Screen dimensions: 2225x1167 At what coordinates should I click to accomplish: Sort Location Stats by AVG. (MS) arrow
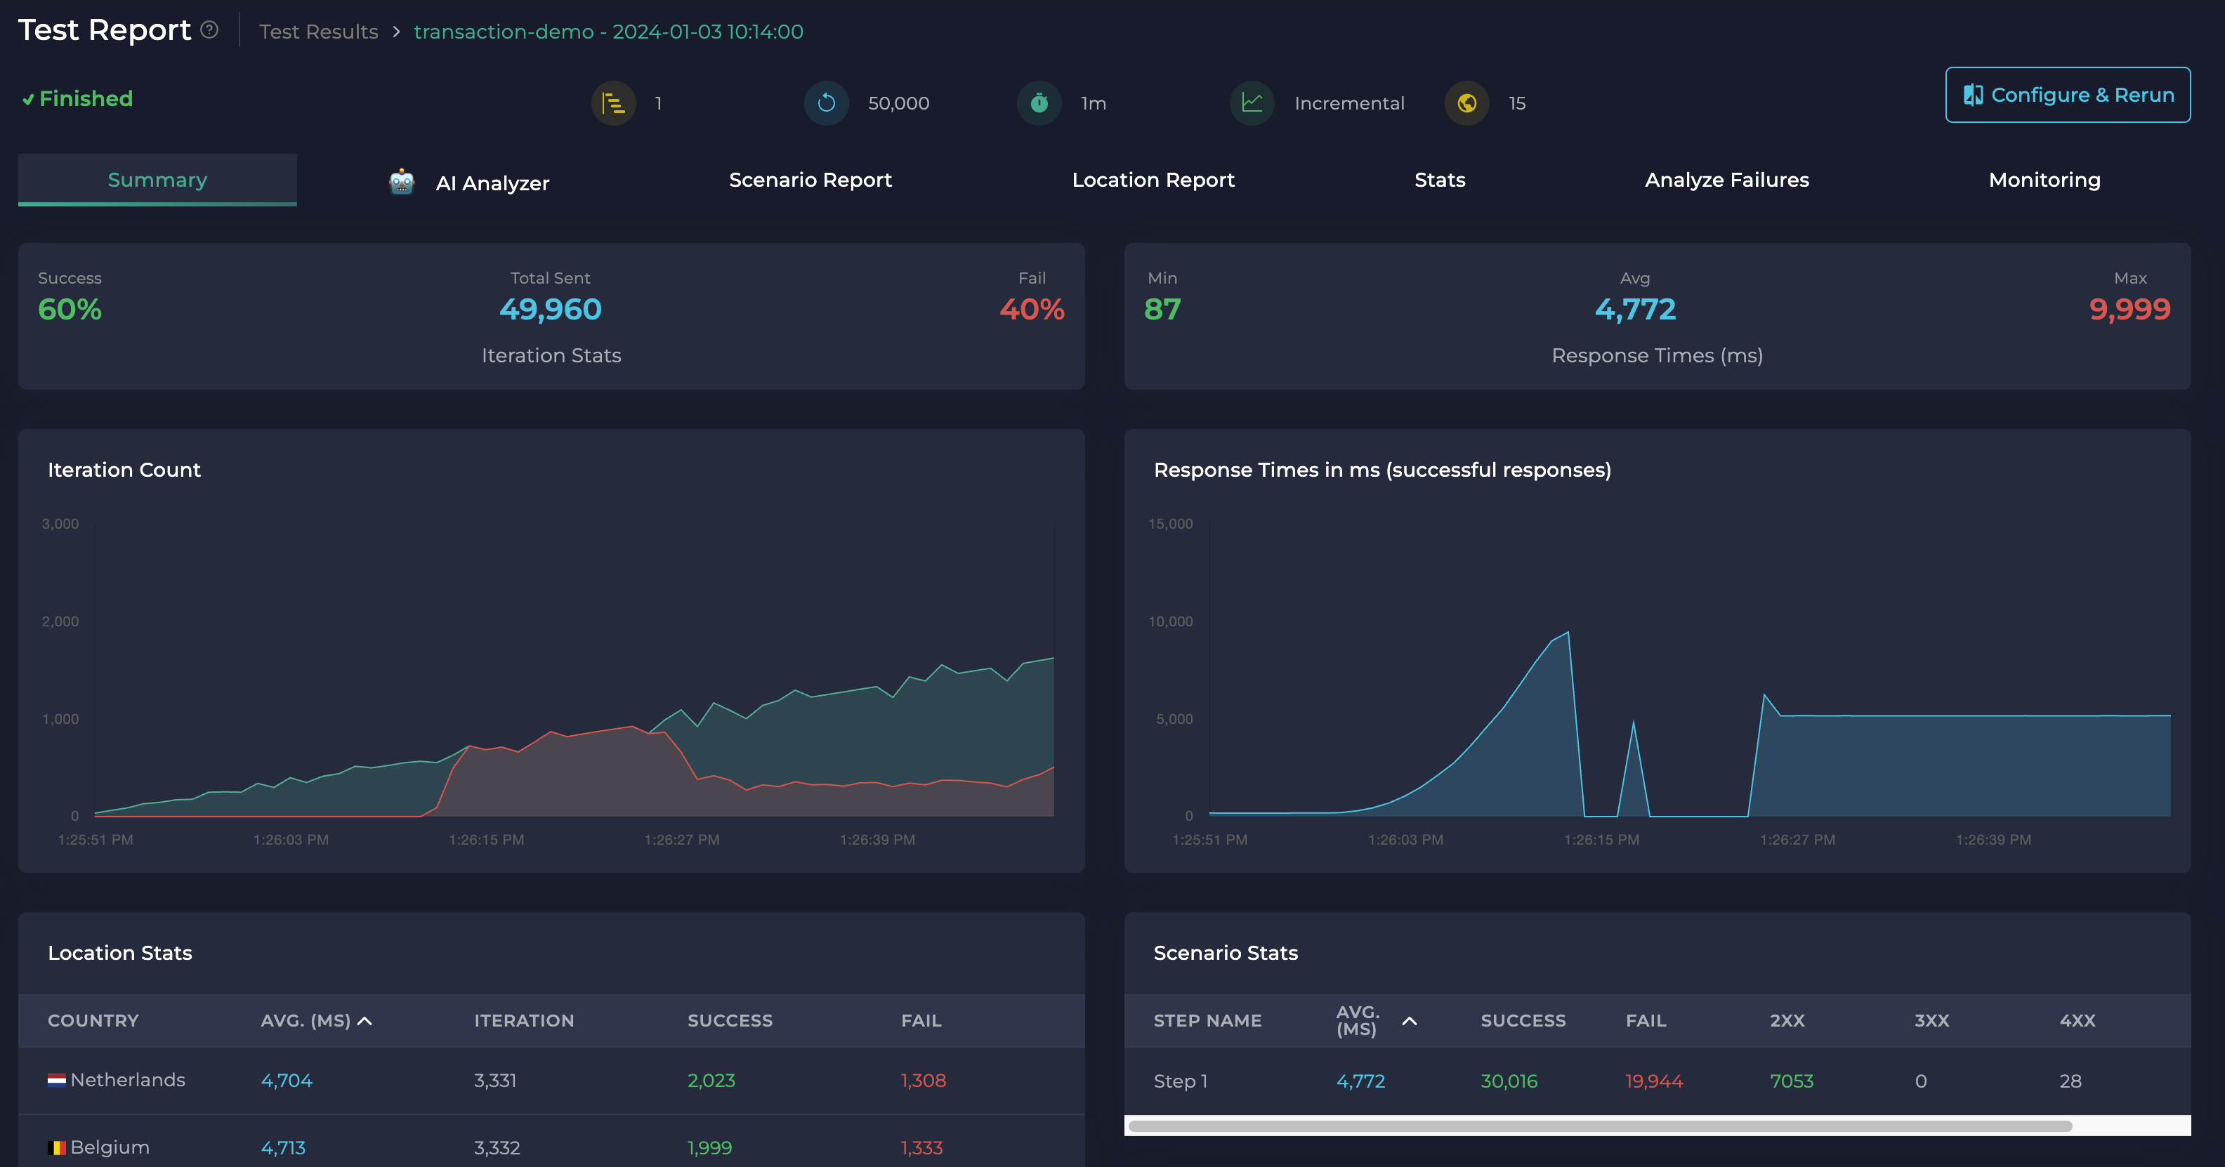pos(365,1021)
